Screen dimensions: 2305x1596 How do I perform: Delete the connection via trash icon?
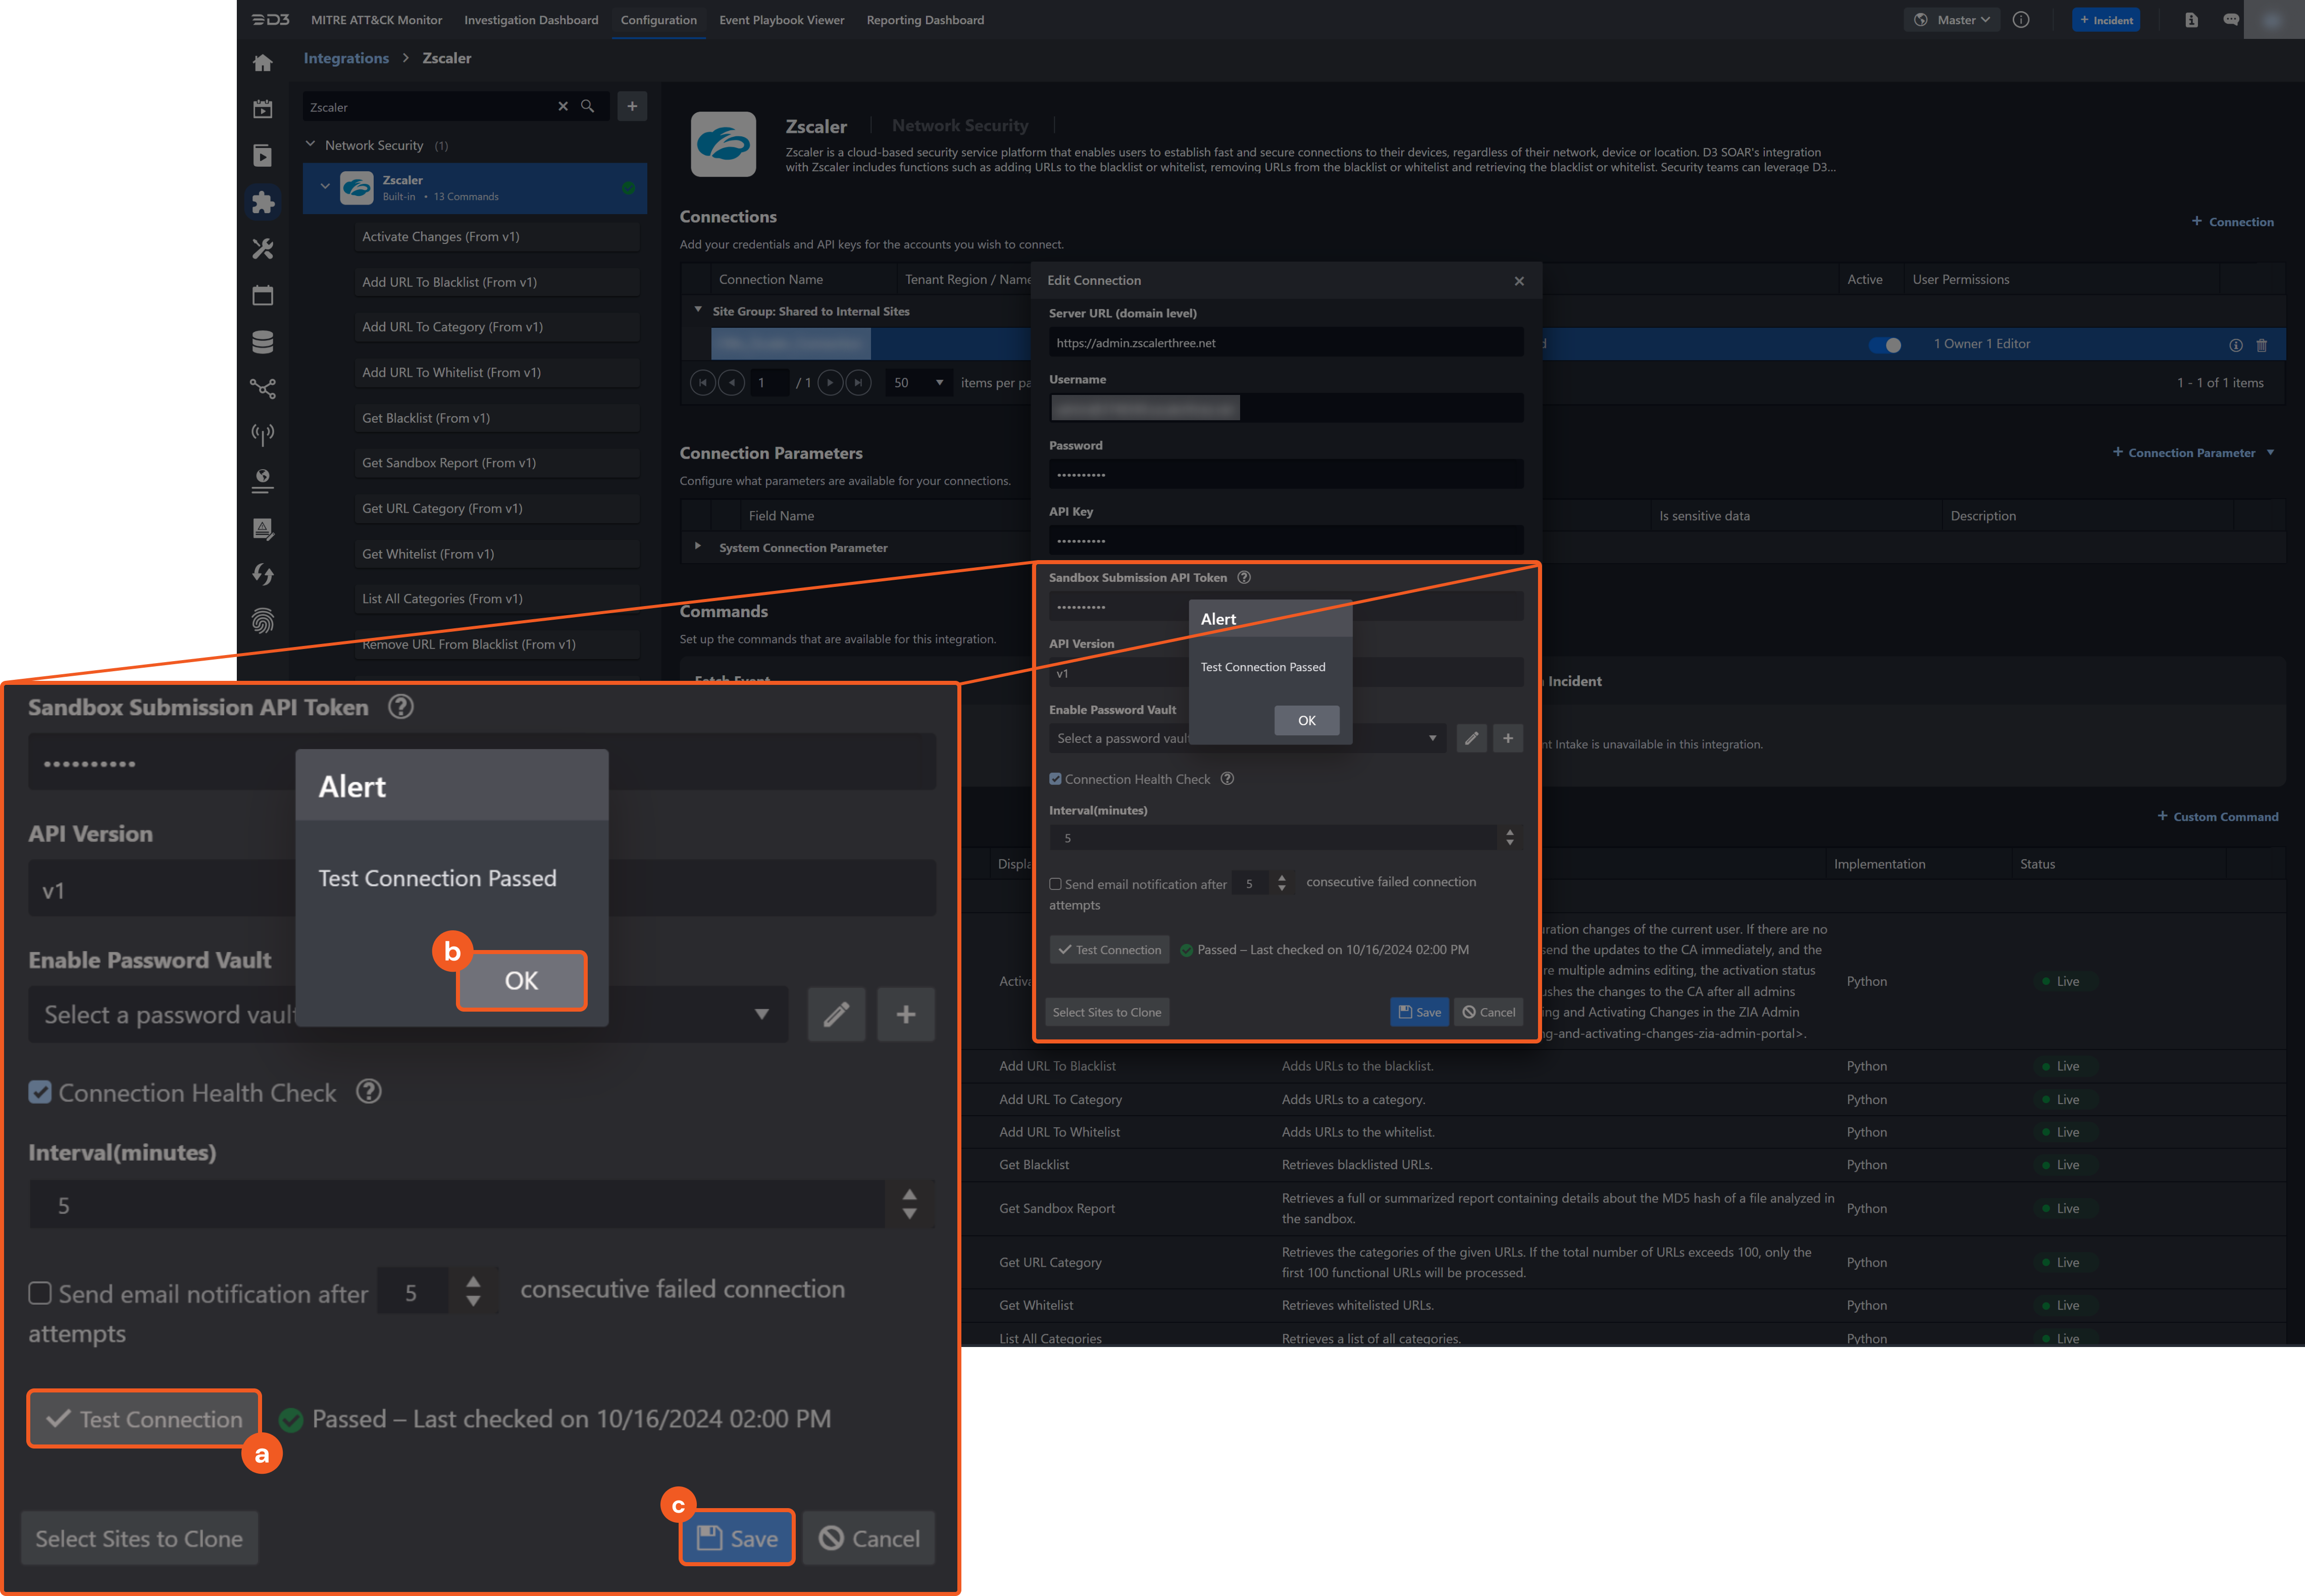pos(2262,345)
